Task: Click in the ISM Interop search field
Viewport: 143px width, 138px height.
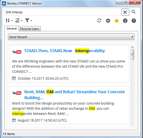Action: [63, 12]
